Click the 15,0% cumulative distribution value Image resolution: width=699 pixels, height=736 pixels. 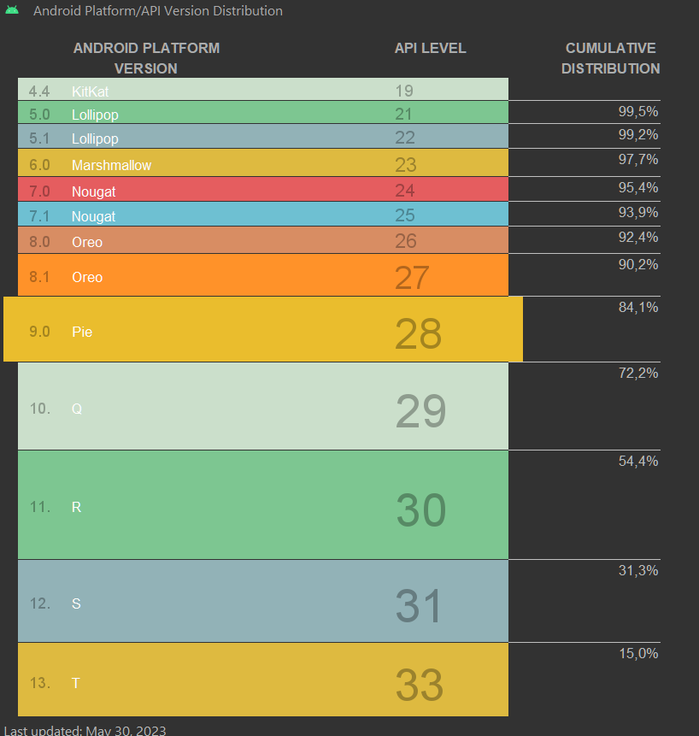tap(637, 654)
